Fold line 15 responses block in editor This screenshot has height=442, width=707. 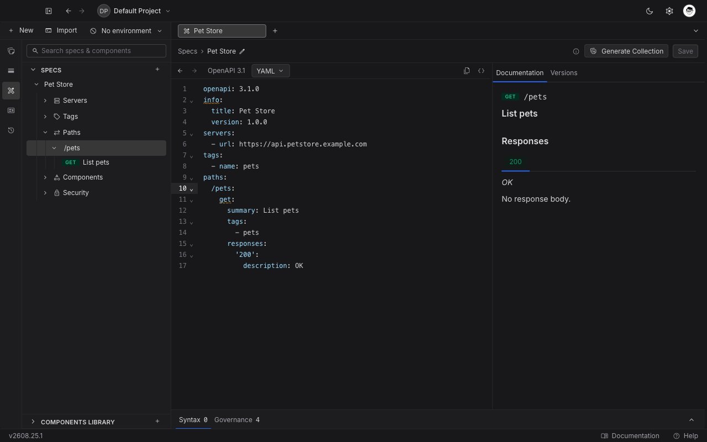192,244
